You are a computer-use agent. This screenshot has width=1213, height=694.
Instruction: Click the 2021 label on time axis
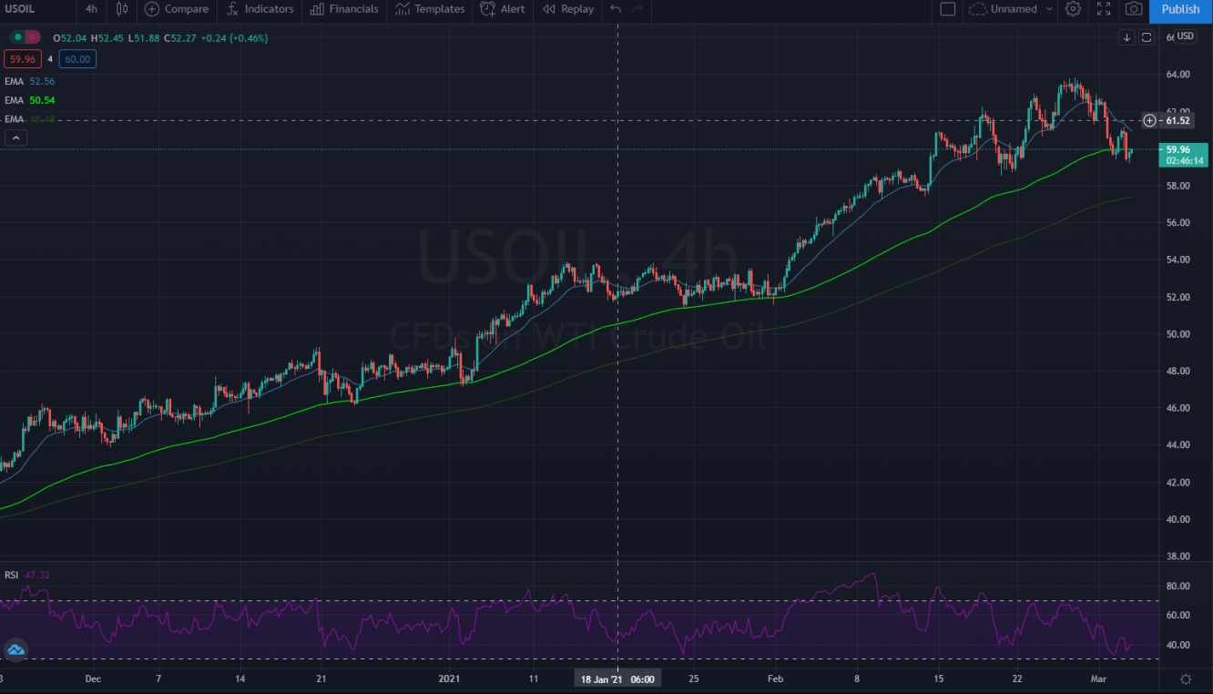pos(450,679)
